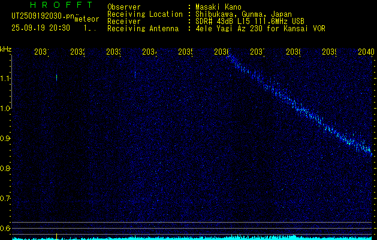The image size is (377, 240).
Task: Click the 0.8 kHz frequency axis label
Action: tap(5, 169)
